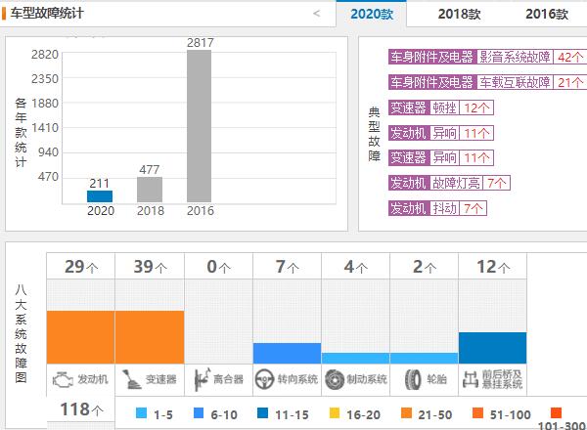Image resolution: width=587 pixels, height=430 pixels.
Task: Open the 车载互联故障 21个 fault tag
Action: pos(487,82)
